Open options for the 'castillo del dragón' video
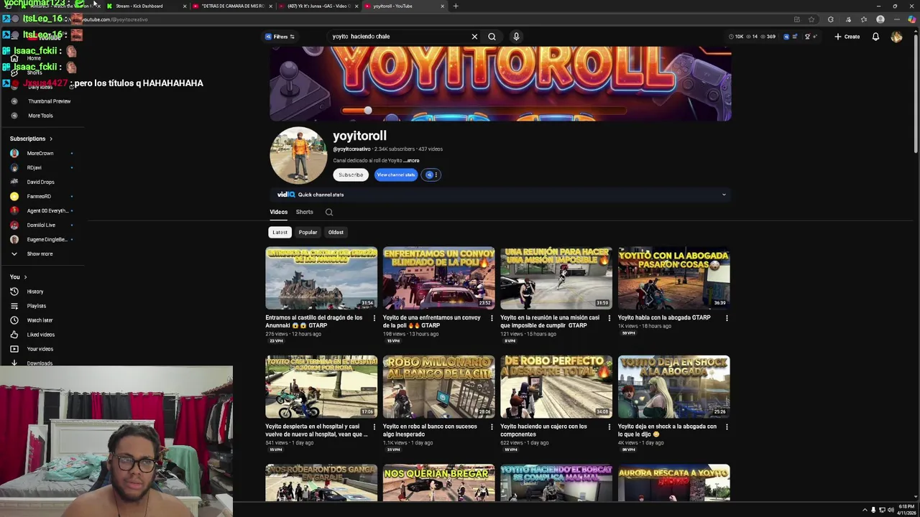This screenshot has width=920, height=517. click(374, 318)
